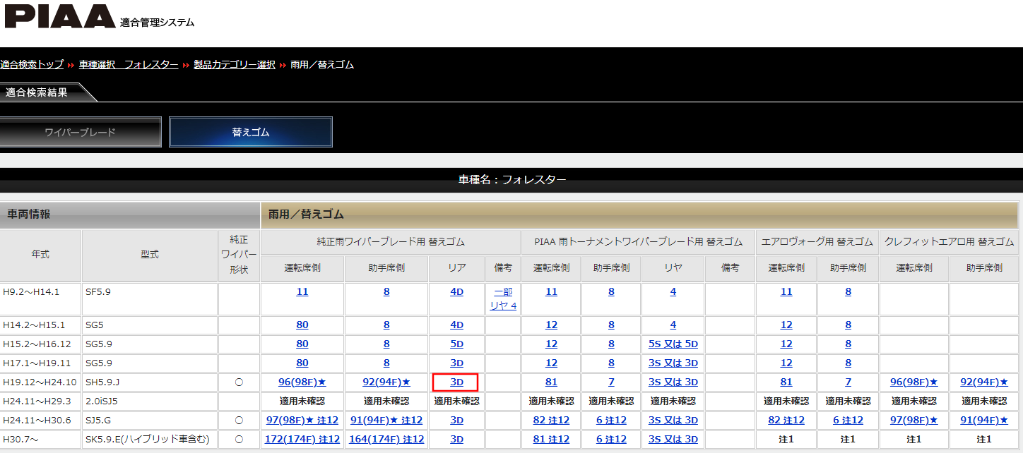Viewport: 1023px width, 453px height.
Task: Click the 97(98F)★ 注12 genuine driver link
Action: tap(302, 420)
